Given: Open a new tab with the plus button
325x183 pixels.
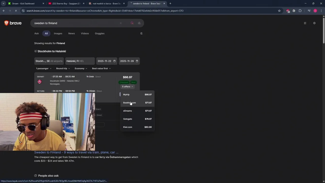Looking at the screenshot, I should (x=170, y=4).
